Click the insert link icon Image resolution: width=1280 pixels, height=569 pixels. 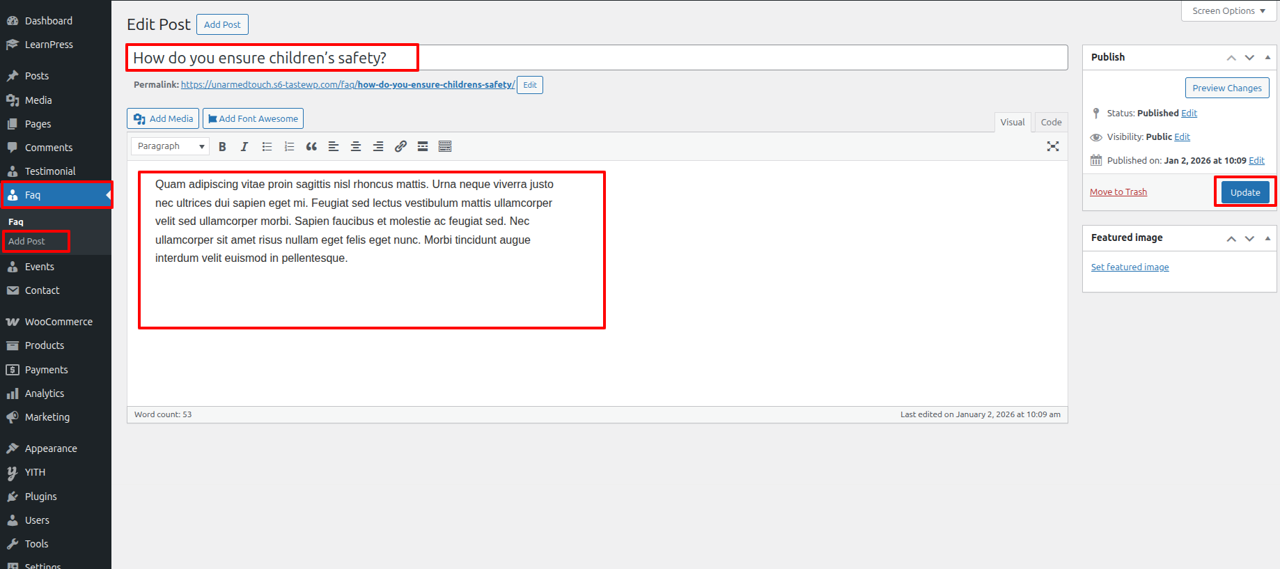tap(400, 146)
